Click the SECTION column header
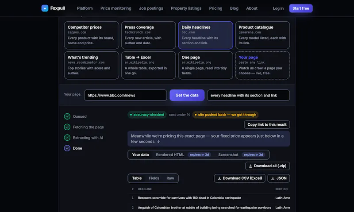 281,189
